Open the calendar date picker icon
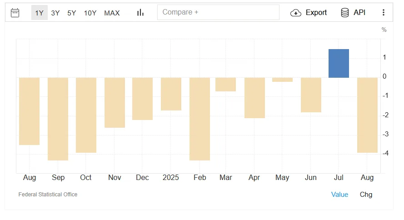Viewport: 404px width, 220px height. point(15,13)
